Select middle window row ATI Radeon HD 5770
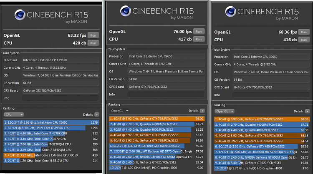Viewport: 313px width, 174px height. click(x=157, y=151)
